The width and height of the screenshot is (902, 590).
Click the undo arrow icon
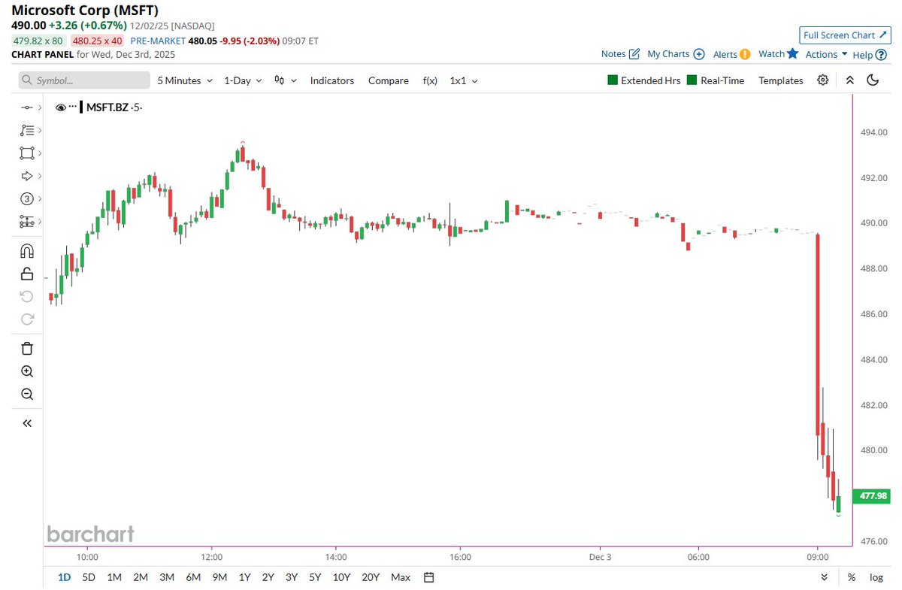pos(27,296)
